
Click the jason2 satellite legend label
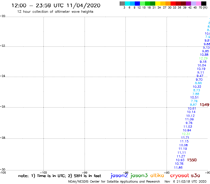click(119, 176)
